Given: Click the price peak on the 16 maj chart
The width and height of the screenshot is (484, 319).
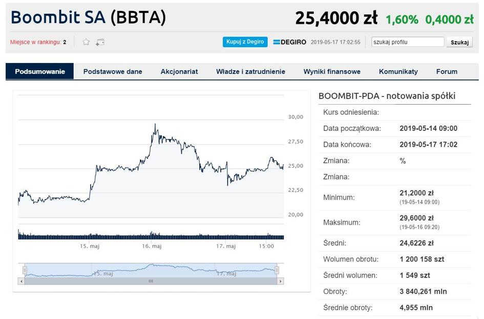Looking at the screenshot, I should pos(155,124).
